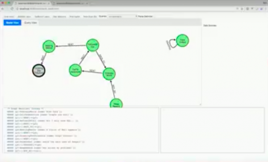This screenshot has height=162, width=268.
Task: Switch to the Model View tab
Action: point(13,22)
